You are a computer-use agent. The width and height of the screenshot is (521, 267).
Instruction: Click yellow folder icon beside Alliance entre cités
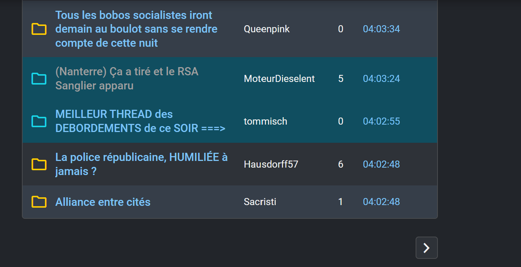point(39,202)
